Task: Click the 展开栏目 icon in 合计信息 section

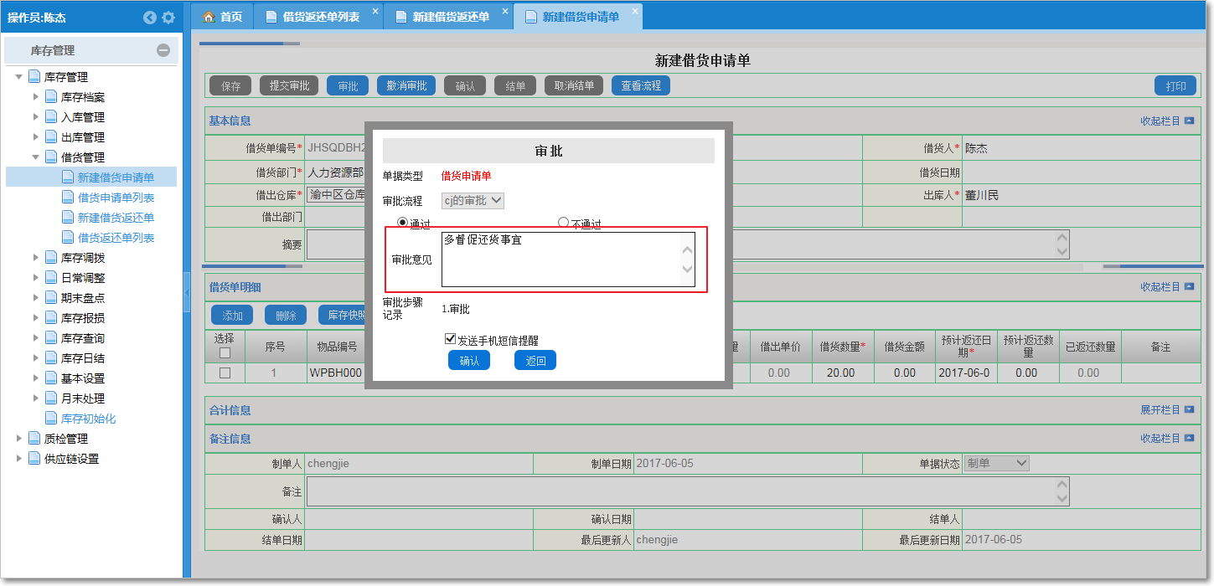Action: point(1189,410)
